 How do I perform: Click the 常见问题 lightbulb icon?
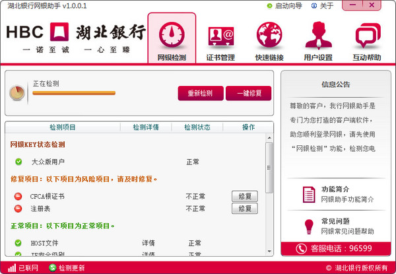(308, 226)
